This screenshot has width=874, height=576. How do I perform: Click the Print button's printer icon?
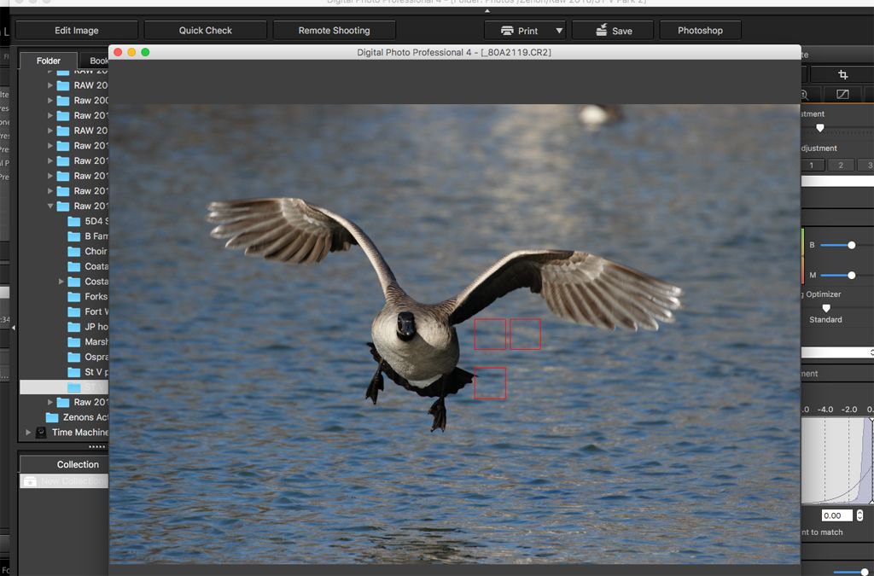tap(507, 31)
